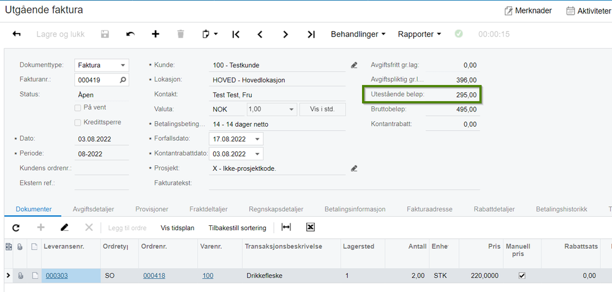
Task: Jump to the last record icon
Action: click(x=311, y=34)
